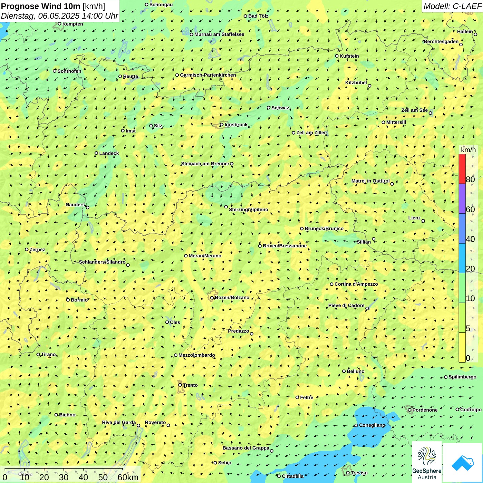Click the date 'Dienstag, 06.05.2025 14:00 Uhr'
483x483 pixels.
(x=60, y=16)
